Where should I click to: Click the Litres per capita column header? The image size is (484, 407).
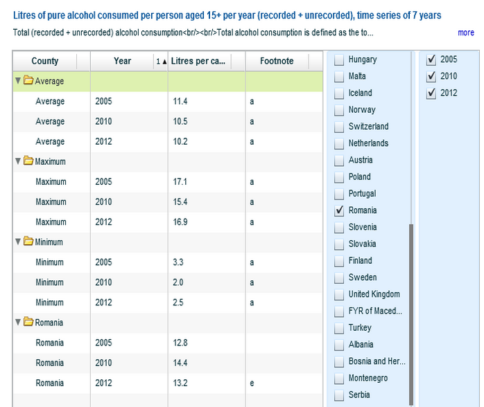click(x=198, y=61)
